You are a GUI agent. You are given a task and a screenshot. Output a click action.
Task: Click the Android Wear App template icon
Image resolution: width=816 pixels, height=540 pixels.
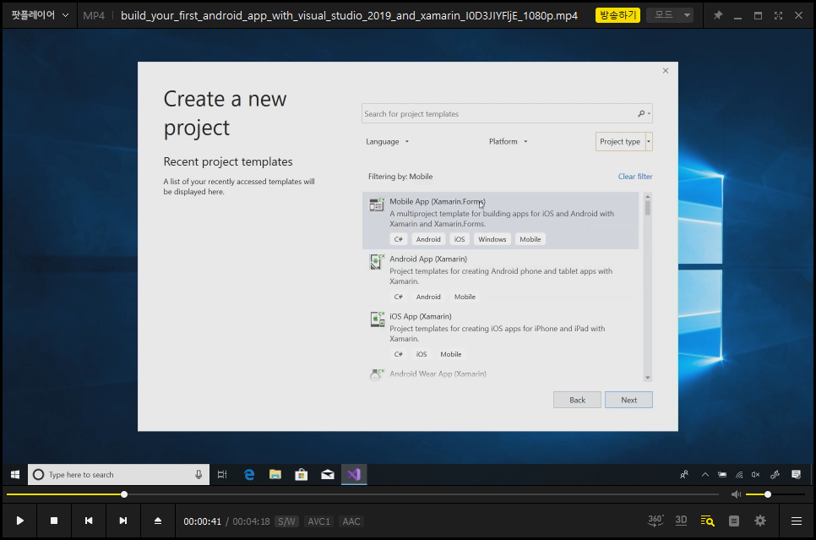click(x=377, y=374)
